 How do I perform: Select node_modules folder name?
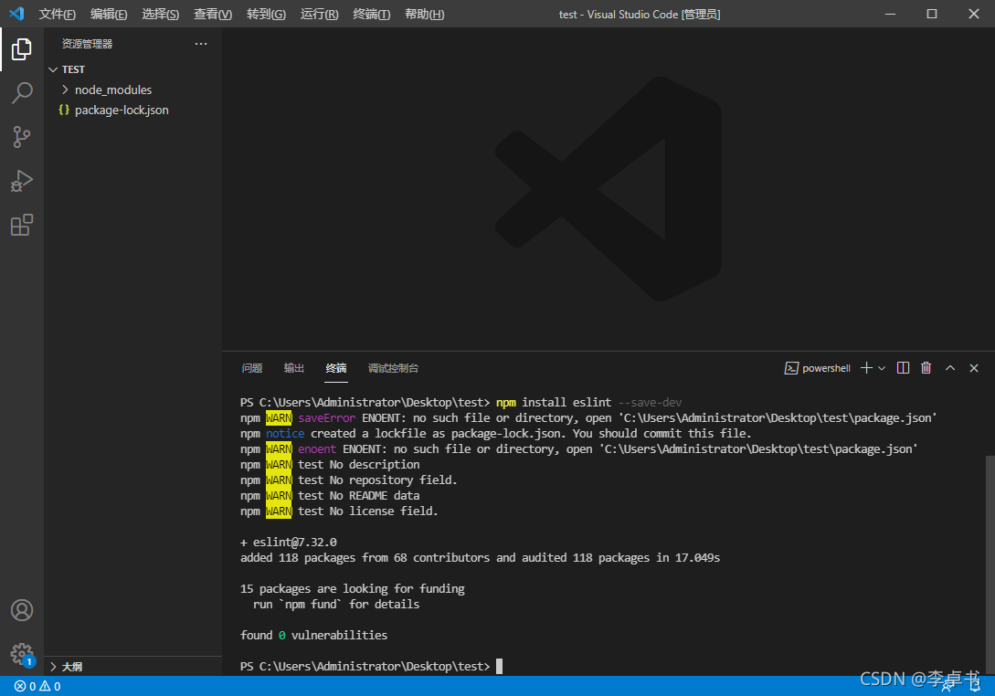pos(113,90)
